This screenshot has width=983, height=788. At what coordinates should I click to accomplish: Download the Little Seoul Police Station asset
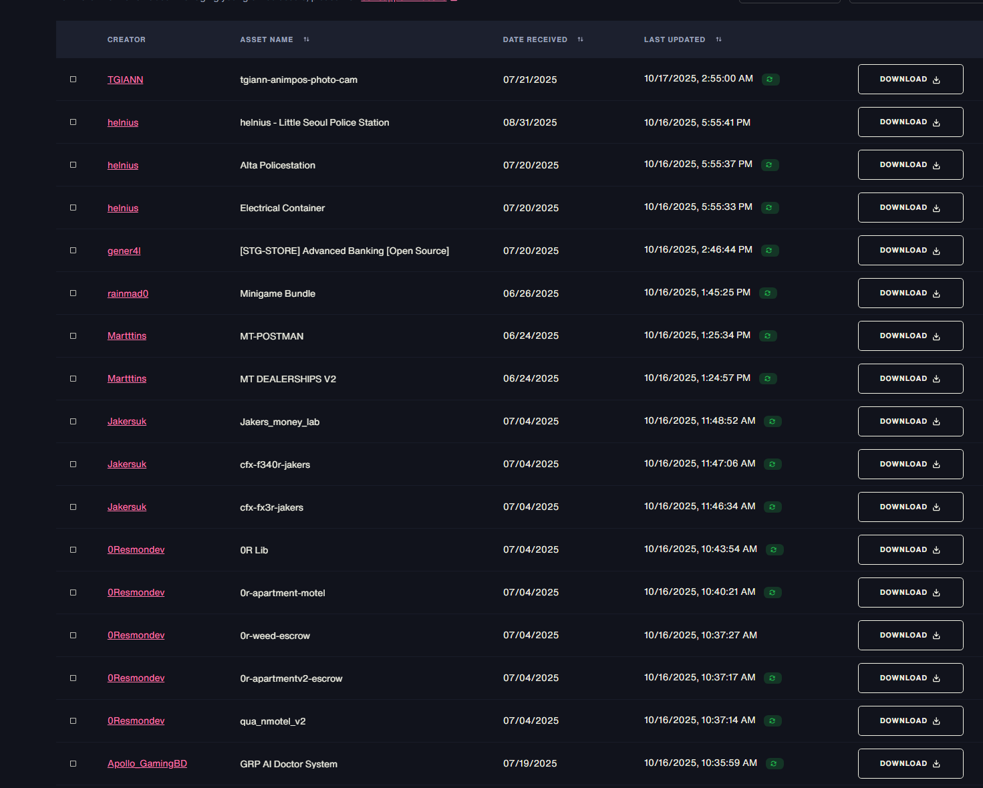[910, 122]
